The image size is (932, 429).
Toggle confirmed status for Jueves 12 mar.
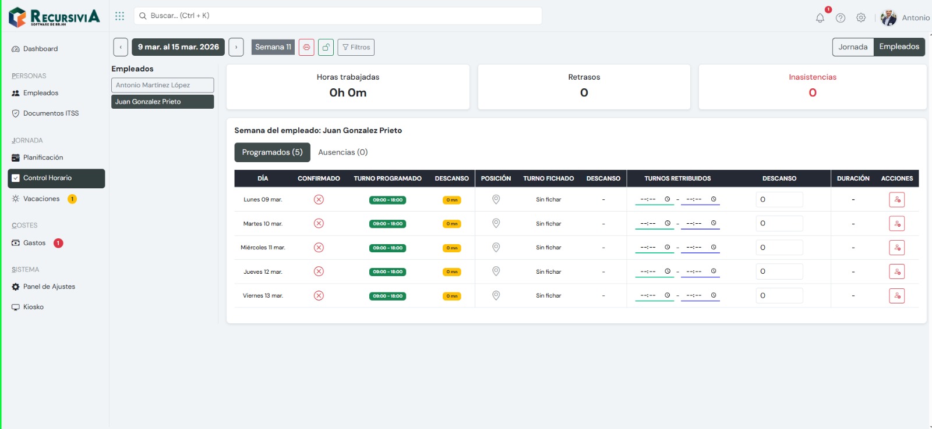[x=319, y=271]
